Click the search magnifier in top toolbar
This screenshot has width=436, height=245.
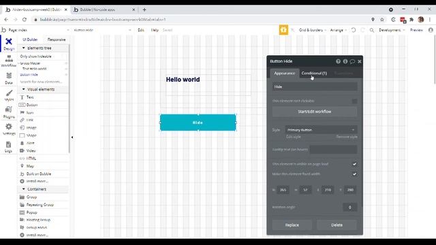point(372,30)
